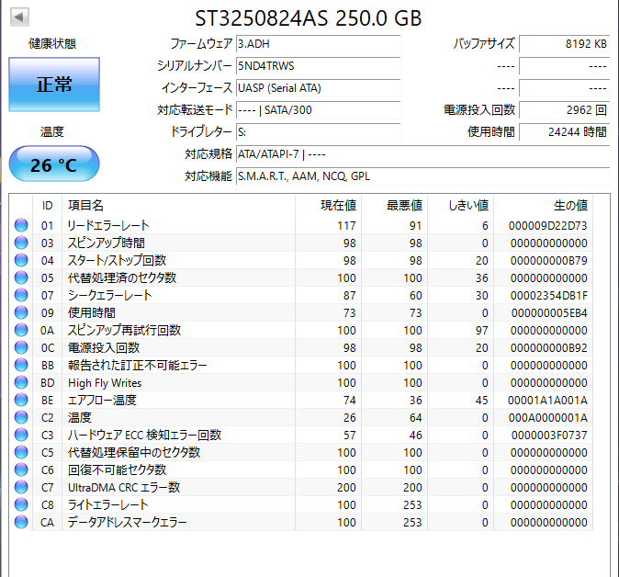Click the 26 °C temperature button

pos(54,164)
